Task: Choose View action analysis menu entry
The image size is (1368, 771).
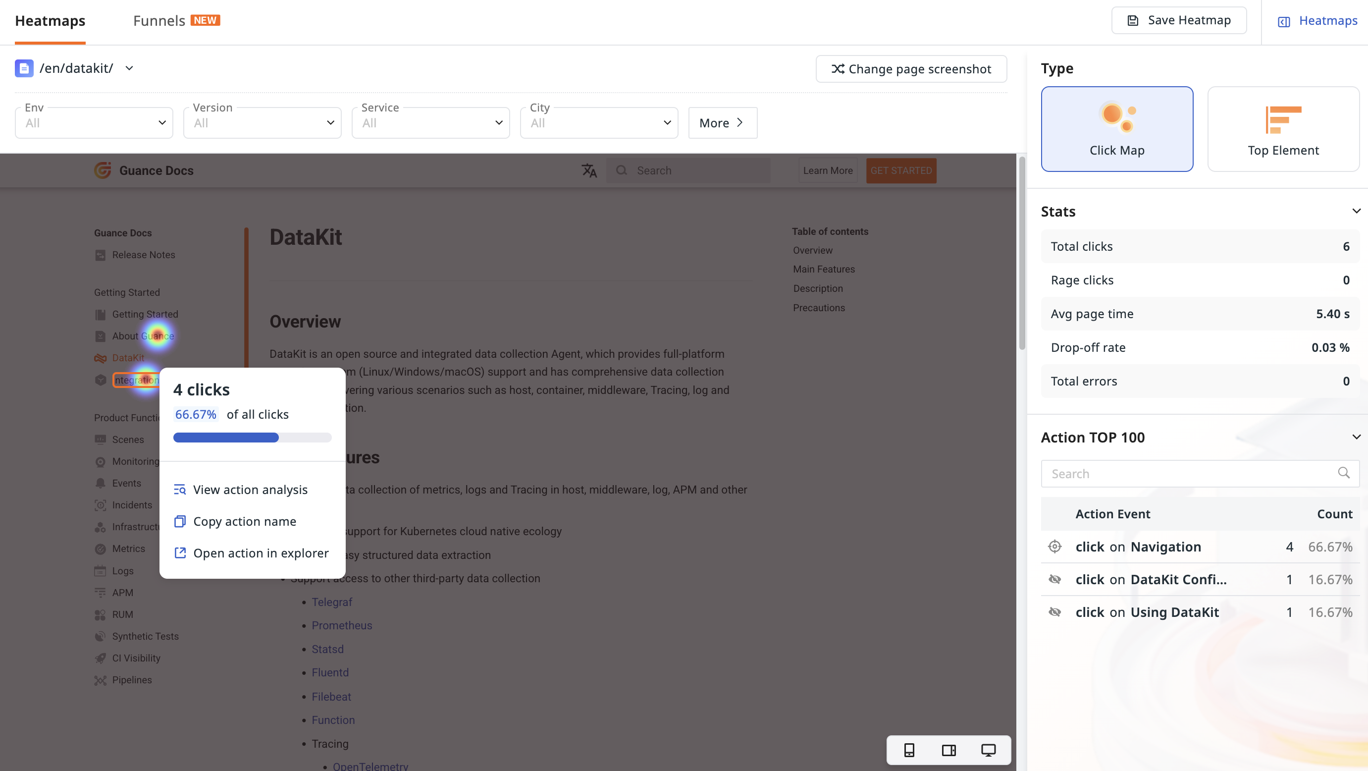Action: pos(252,490)
